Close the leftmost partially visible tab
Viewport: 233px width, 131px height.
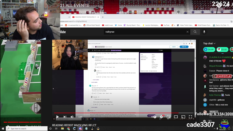click(x=69, y=17)
